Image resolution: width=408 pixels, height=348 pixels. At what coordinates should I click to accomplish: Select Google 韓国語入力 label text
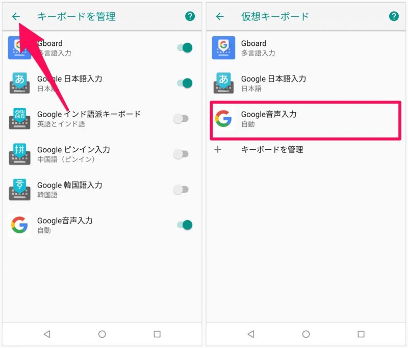point(70,185)
